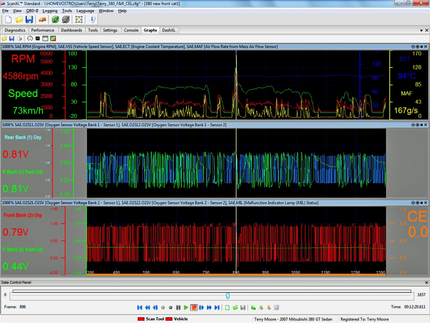
Task: Click the orange car vehicle icon in toolbar
Action: (x=42, y=19)
